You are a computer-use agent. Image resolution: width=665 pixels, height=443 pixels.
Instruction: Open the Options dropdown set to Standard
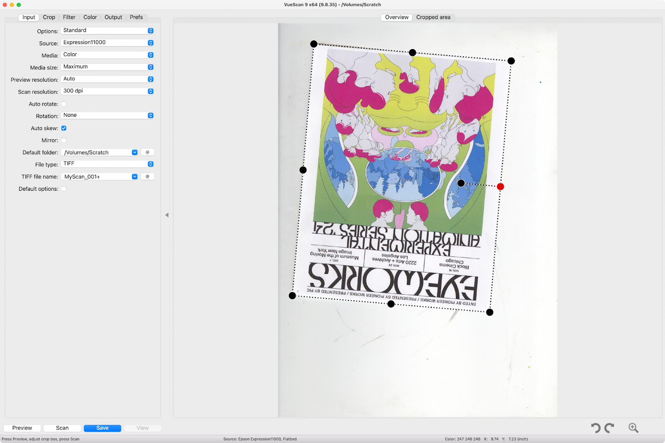(107, 31)
